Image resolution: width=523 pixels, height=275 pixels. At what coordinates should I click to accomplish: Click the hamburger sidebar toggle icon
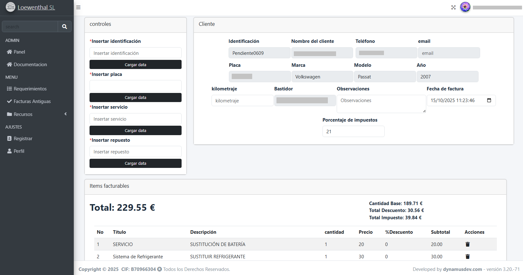(x=78, y=8)
